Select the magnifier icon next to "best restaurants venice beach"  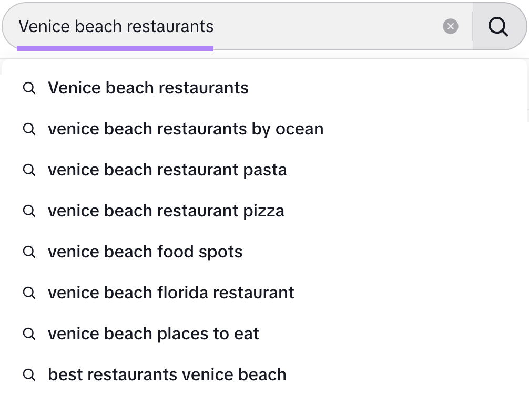coord(29,374)
